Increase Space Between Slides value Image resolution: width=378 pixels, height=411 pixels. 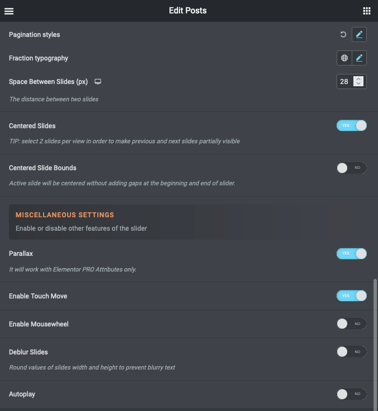pyautogui.click(x=359, y=79)
